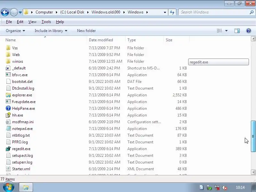Select the setupact.log file icon
Viewport: 256px width, 192px height.
(x=8, y=156)
